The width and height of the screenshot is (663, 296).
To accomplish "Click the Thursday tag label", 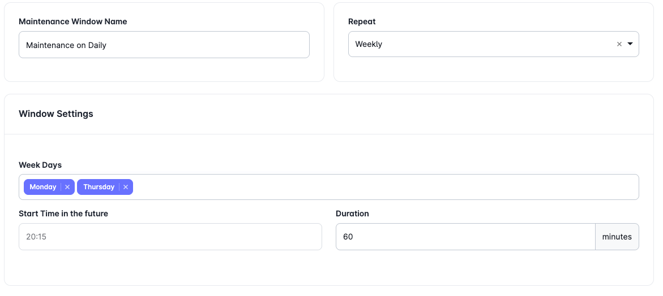I will click(99, 187).
